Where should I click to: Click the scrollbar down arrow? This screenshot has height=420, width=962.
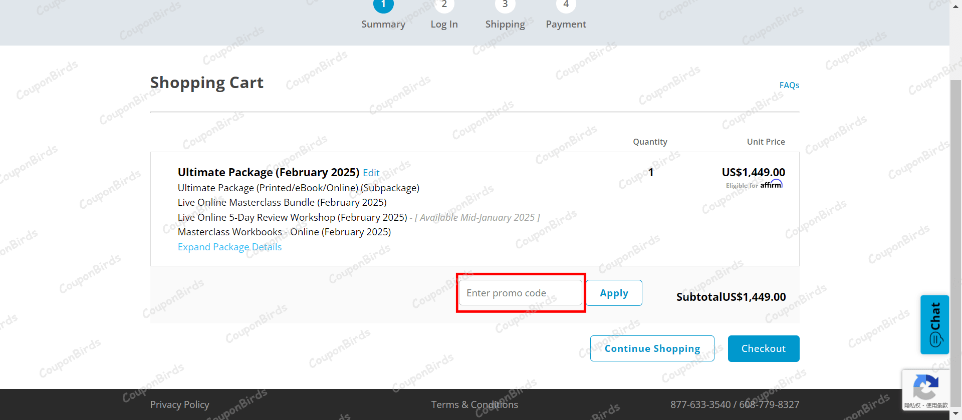coord(955,413)
